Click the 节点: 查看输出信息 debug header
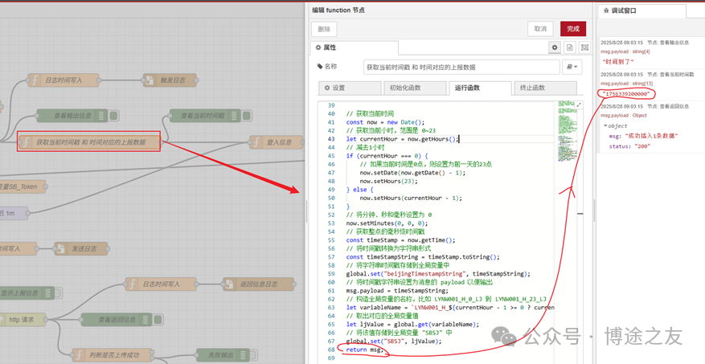 pos(668,43)
